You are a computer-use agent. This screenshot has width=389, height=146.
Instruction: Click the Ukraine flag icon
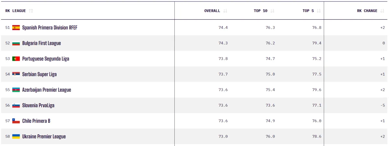(x=16, y=136)
